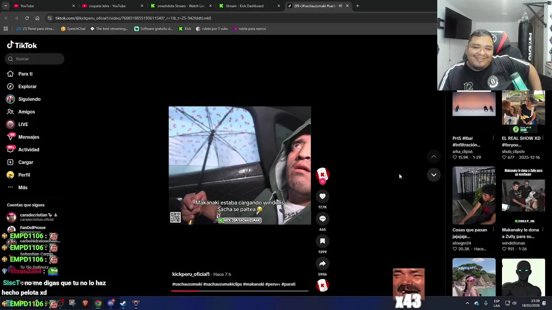Click the TikTok logo
Viewport: 552px width, 310px height.
[22, 45]
